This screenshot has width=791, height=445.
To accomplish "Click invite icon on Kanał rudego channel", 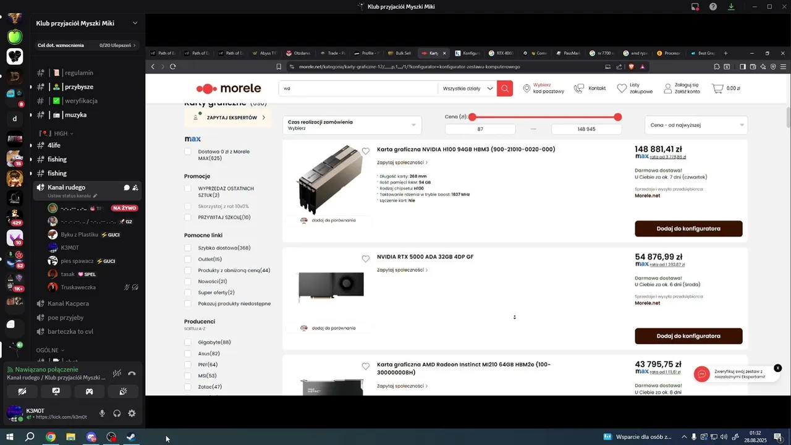I will tap(135, 187).
